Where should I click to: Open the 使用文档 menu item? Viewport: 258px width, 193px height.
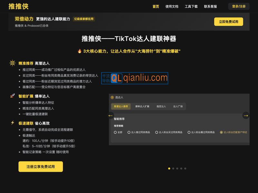point(172,6)
